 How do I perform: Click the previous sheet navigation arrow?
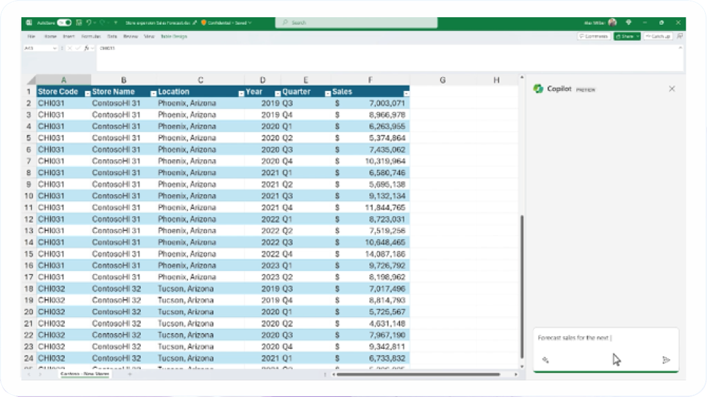pos(29,374)
